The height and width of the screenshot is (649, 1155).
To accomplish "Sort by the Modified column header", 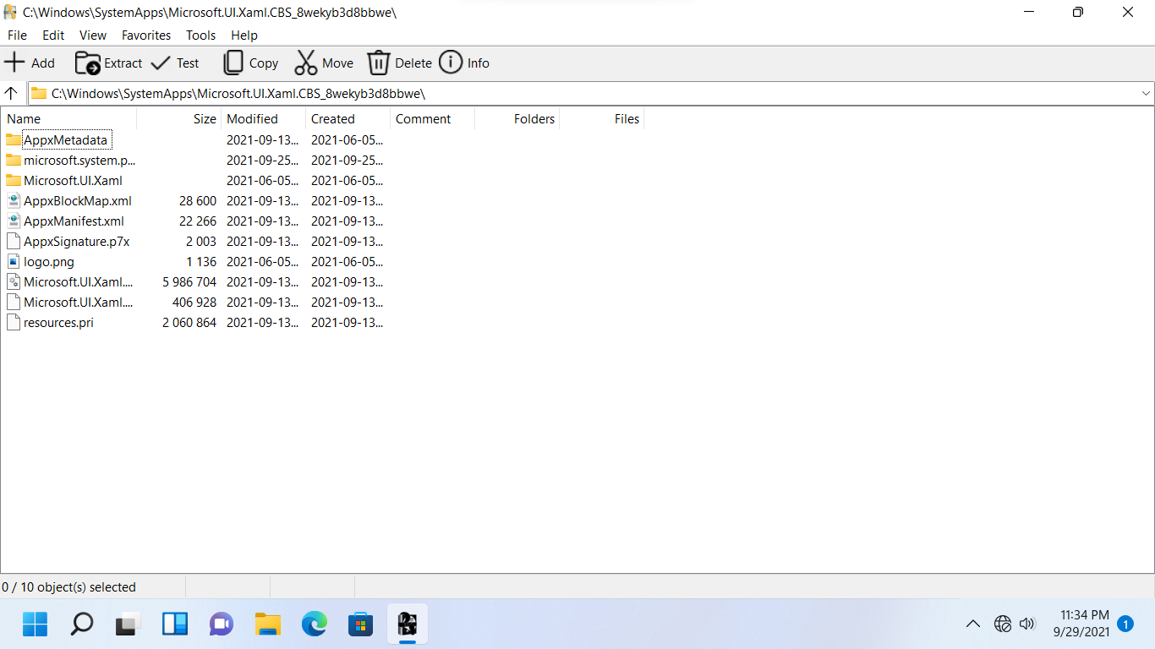I will tap(264, 119).
